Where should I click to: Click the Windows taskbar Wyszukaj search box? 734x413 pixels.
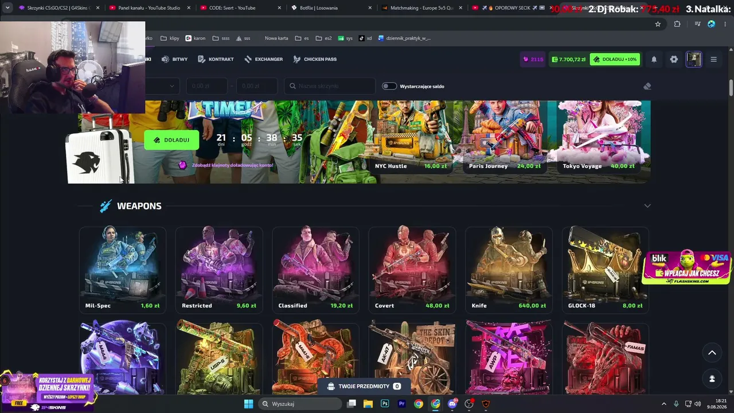[299, 404]
